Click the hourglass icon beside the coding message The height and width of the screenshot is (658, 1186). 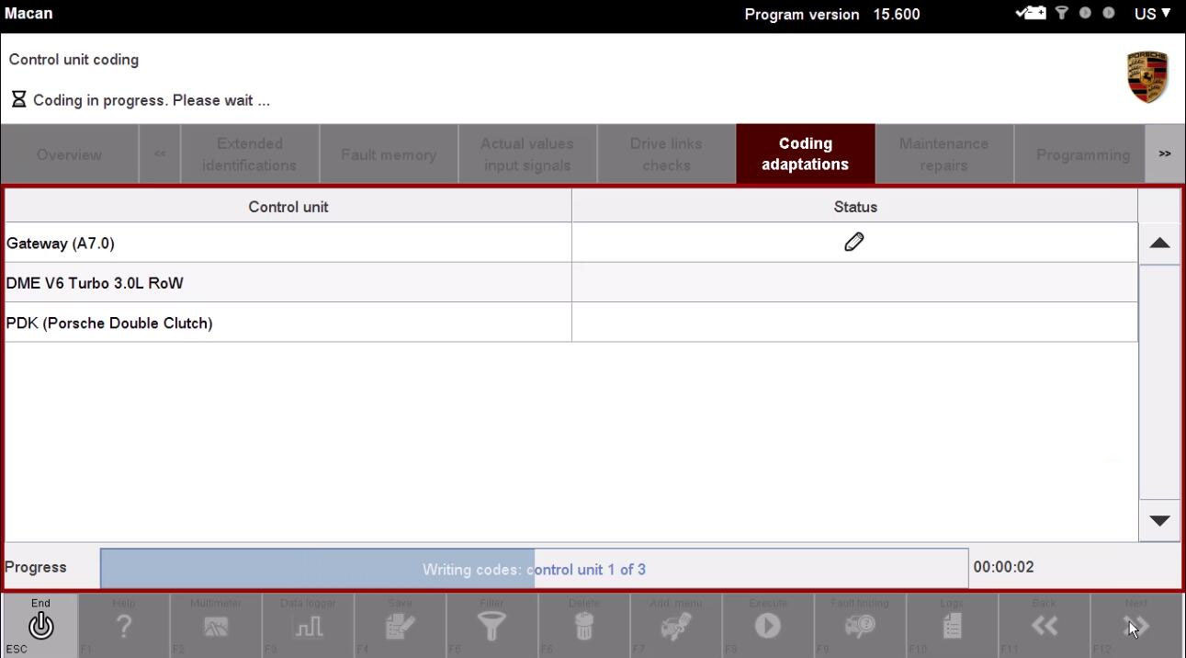click(x=18, y=99)
